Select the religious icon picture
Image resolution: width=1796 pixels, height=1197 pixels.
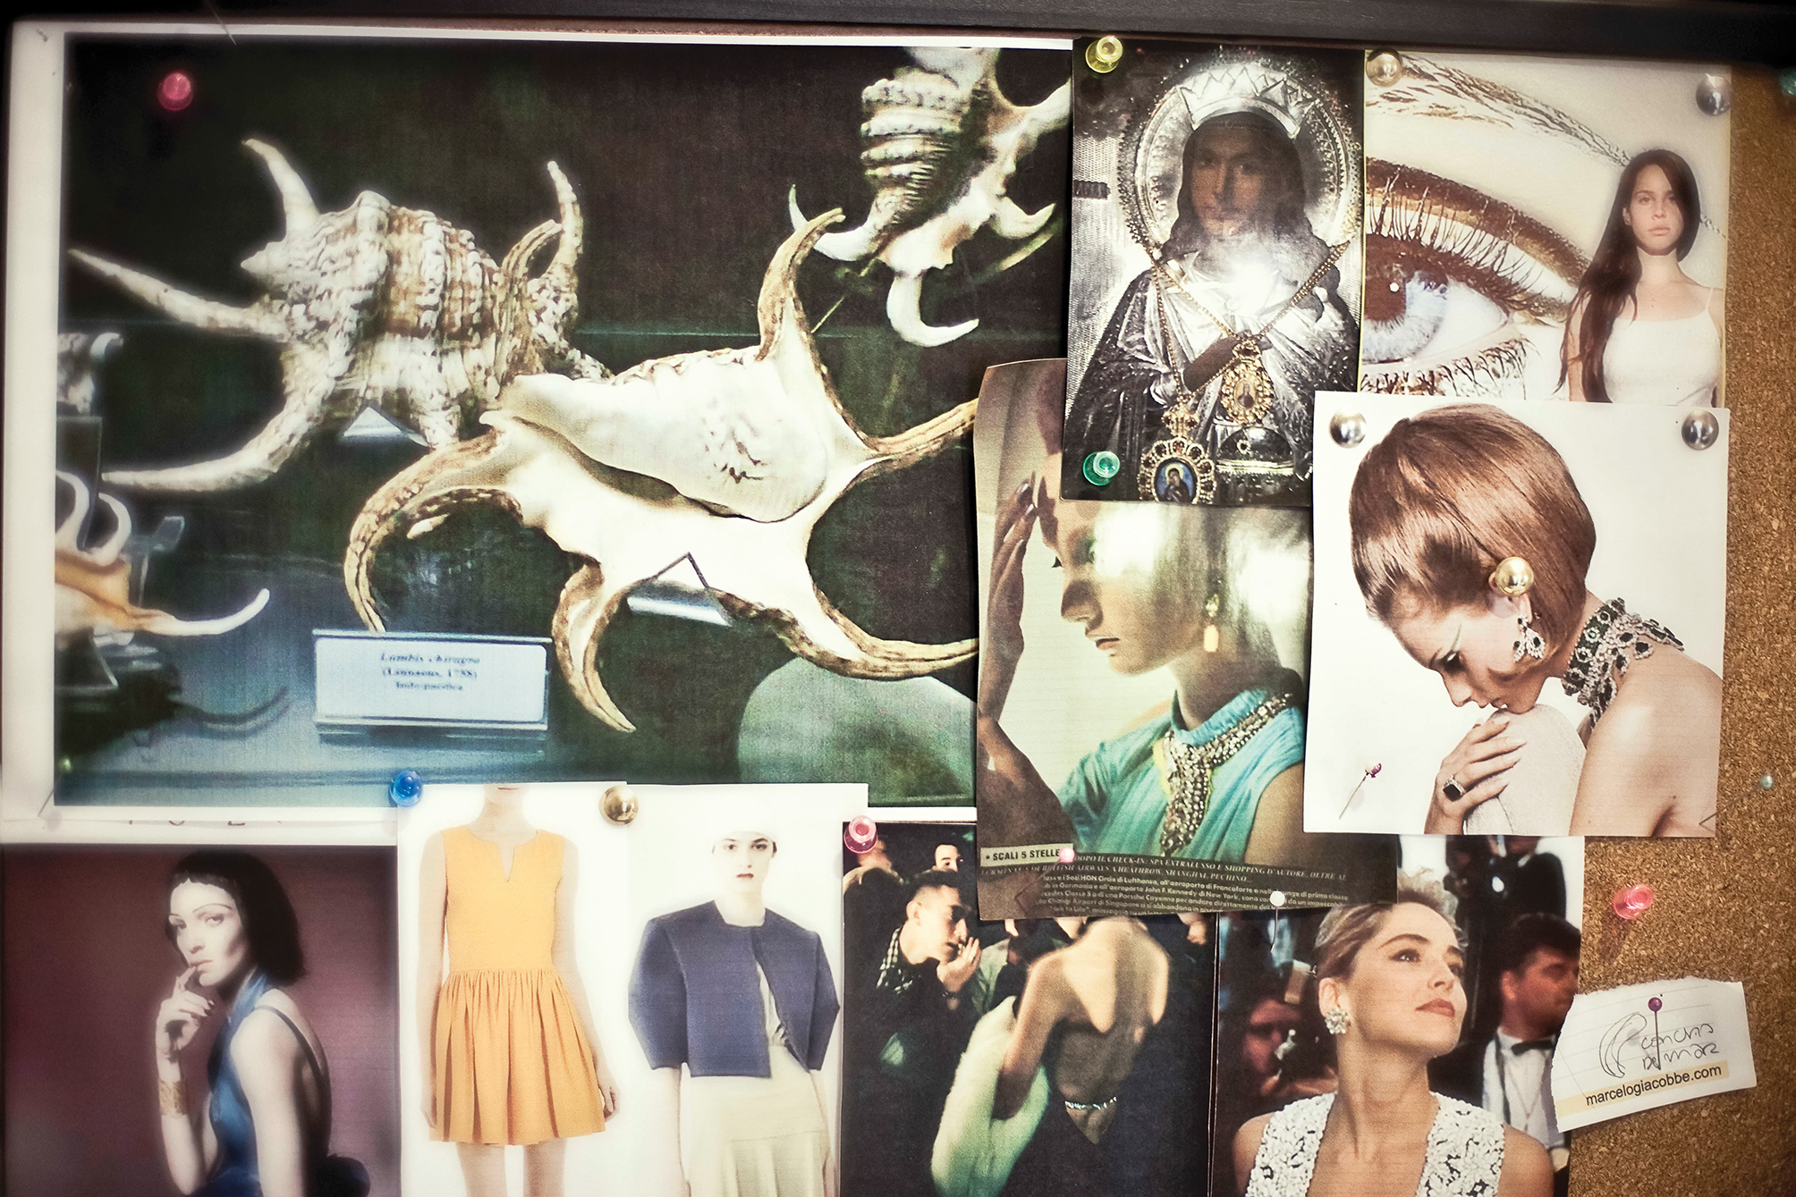tap(1212, 268)
